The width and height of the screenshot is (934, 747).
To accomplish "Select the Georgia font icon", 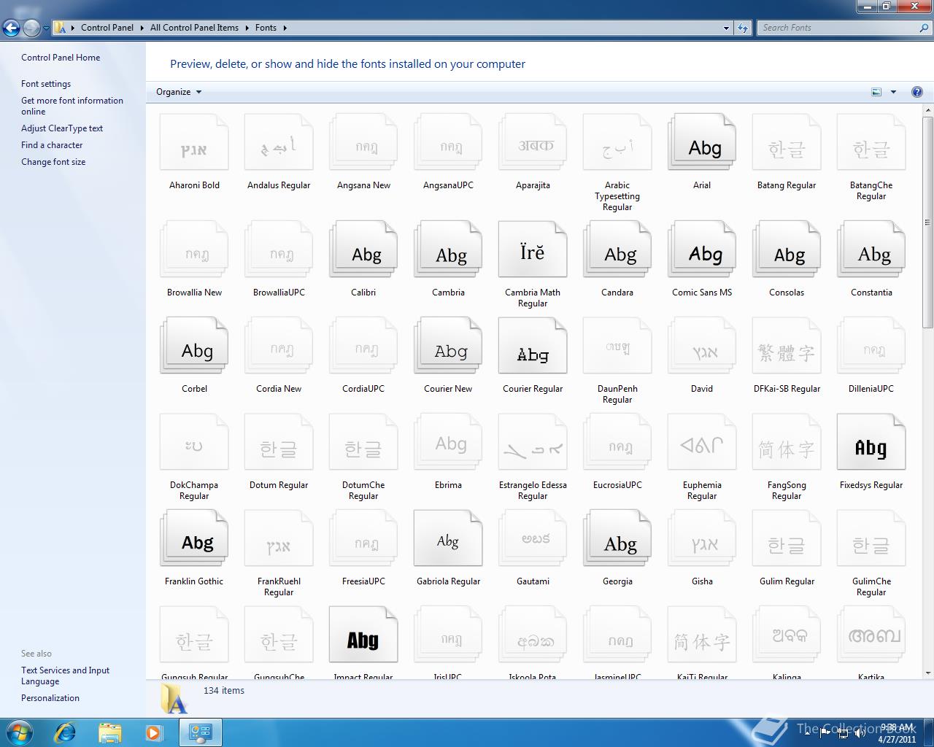I will [617, 538].
